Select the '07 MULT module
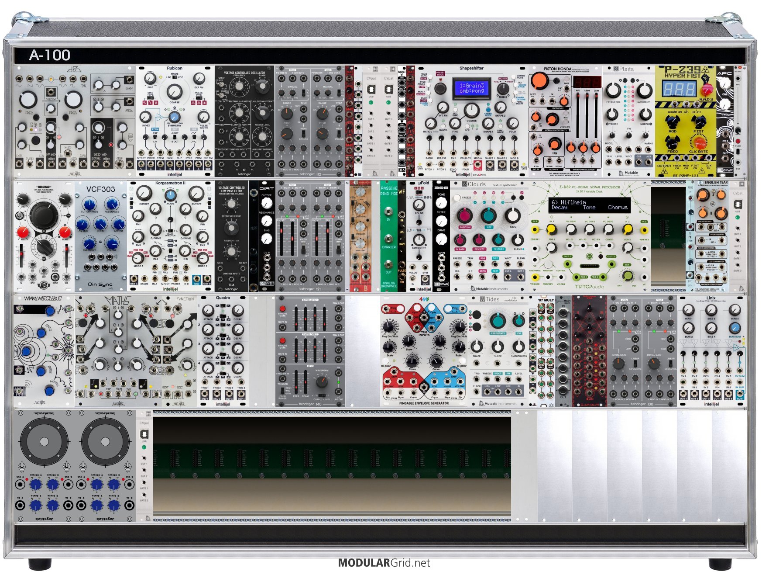This screenshot has height=572, width=769. click(545, 351)
